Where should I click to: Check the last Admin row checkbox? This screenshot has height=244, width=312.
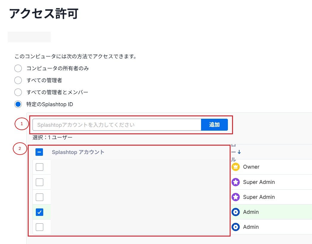click(x=39, y=227)
